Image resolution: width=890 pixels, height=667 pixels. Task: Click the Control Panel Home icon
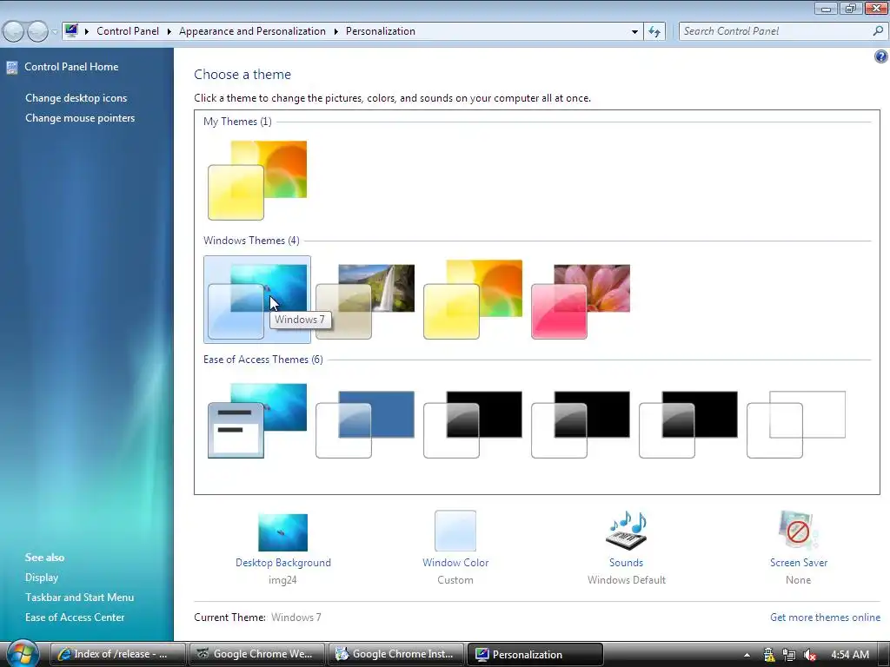pyautogui.click(x=12, y=68)
